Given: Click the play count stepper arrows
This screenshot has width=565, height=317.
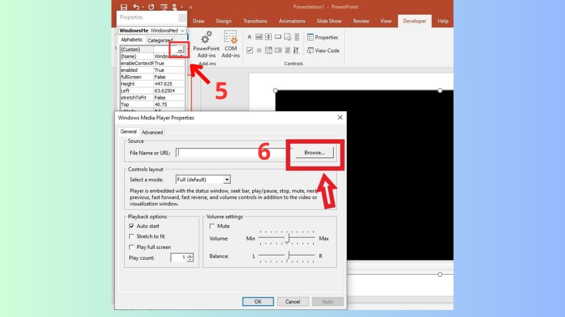Looking at the screenshot, I should [x=190, y=258].
